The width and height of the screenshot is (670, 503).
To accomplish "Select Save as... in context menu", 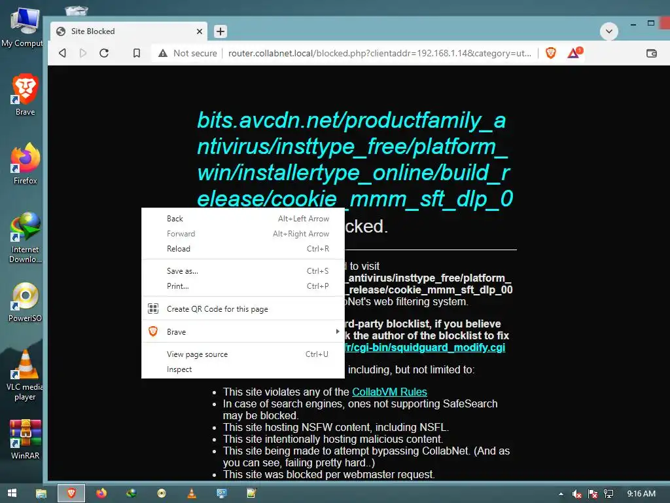I will click(x=243, y=270).
